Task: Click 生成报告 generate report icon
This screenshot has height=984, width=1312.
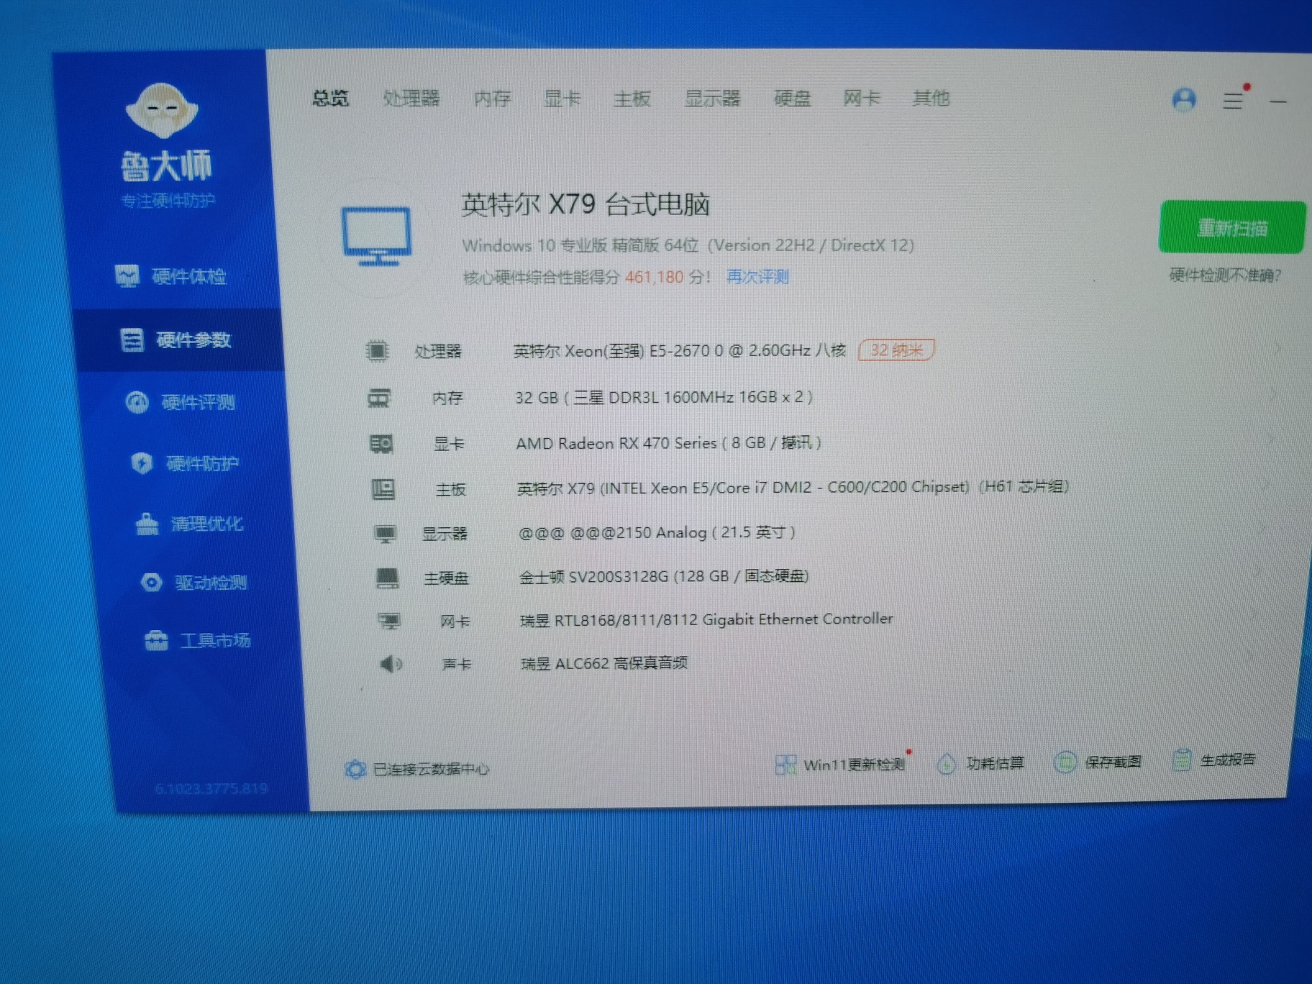Action: 1181,760
